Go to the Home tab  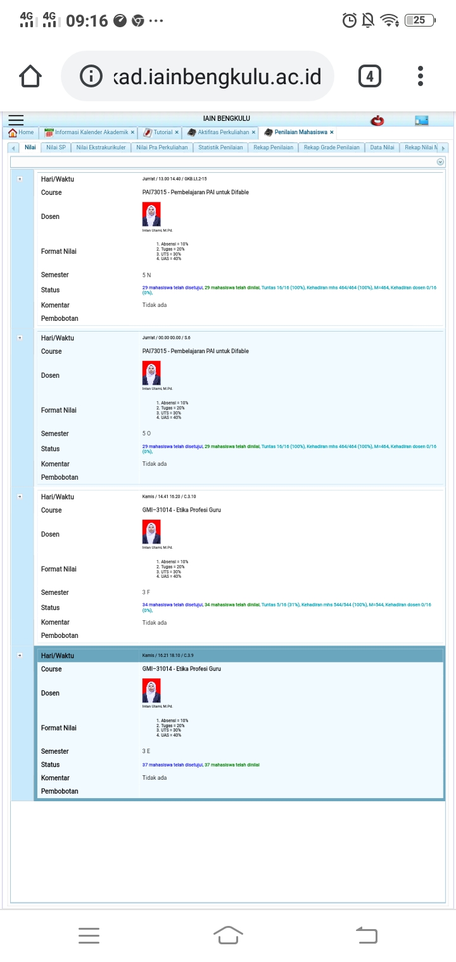pos(22,132)
